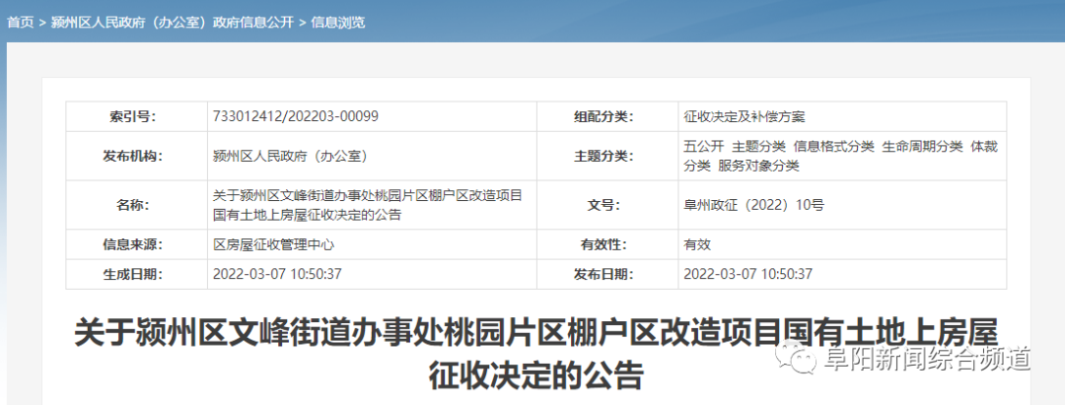Click the 索引号 label cell
The width and height of the screenshot is (1065, 405).
pos(136,116)
